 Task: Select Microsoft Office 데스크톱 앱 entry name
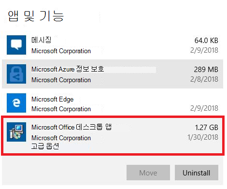(71, 127)
